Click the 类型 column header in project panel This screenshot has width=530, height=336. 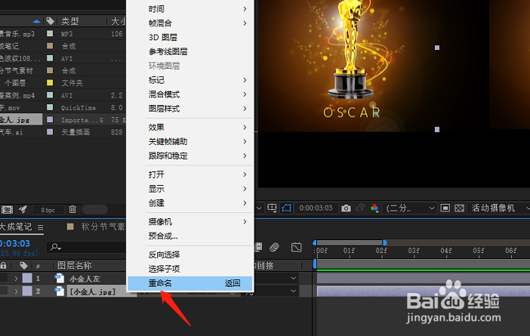(69, 21)
